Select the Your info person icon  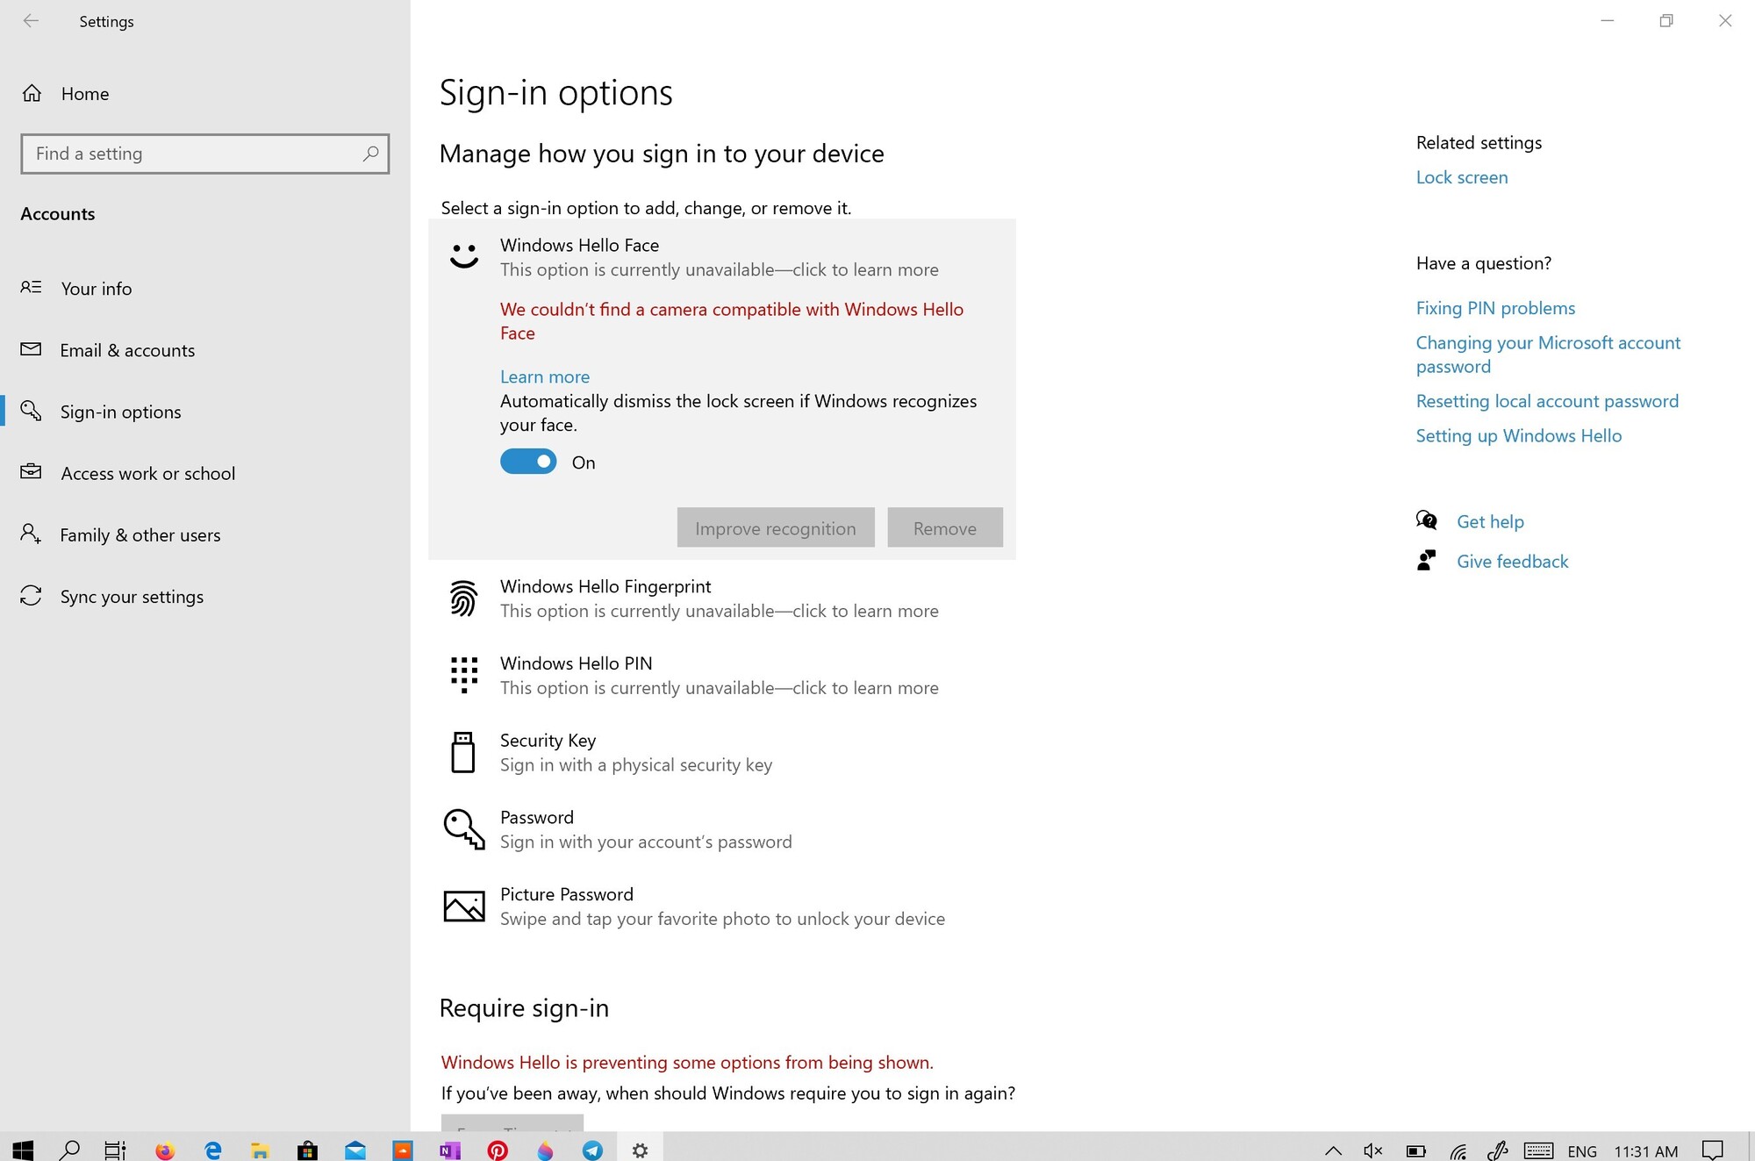click(x=31, y=288)
